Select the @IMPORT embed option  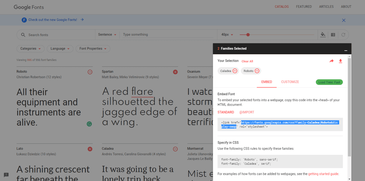pyautogui.click(x=247, y=112)
